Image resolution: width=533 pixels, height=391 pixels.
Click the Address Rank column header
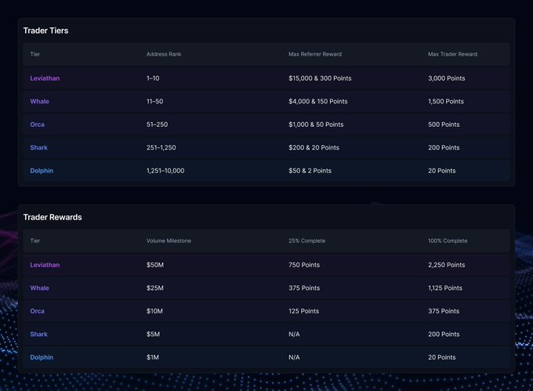(x=164, y=54)
